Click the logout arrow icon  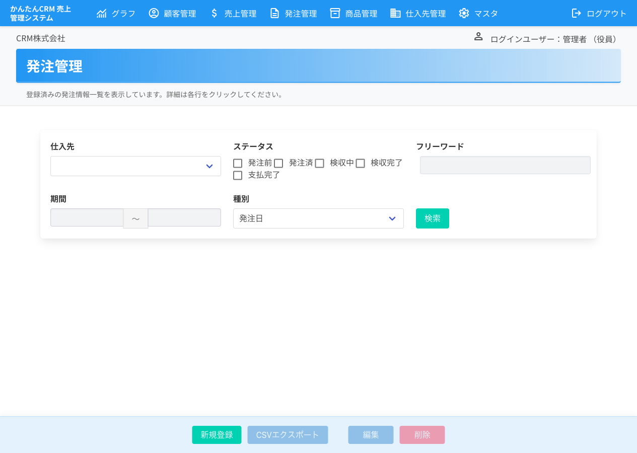(x=576, y=13)
